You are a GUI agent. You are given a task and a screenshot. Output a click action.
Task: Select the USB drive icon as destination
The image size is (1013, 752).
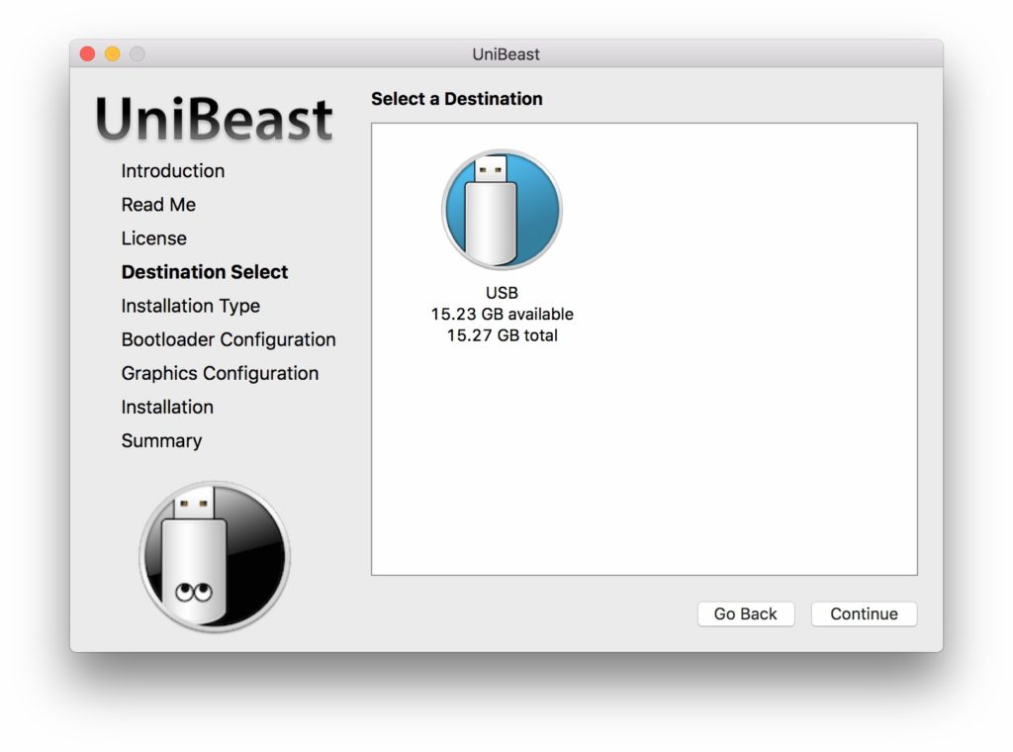tap(502, 210)
